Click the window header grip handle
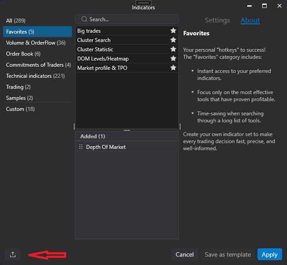 point(143,3)
